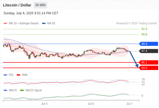Screen dimensions: 159x108
Task: Click the RSI legend color marker
Action: pyautogui.click(x=5, y=75)
